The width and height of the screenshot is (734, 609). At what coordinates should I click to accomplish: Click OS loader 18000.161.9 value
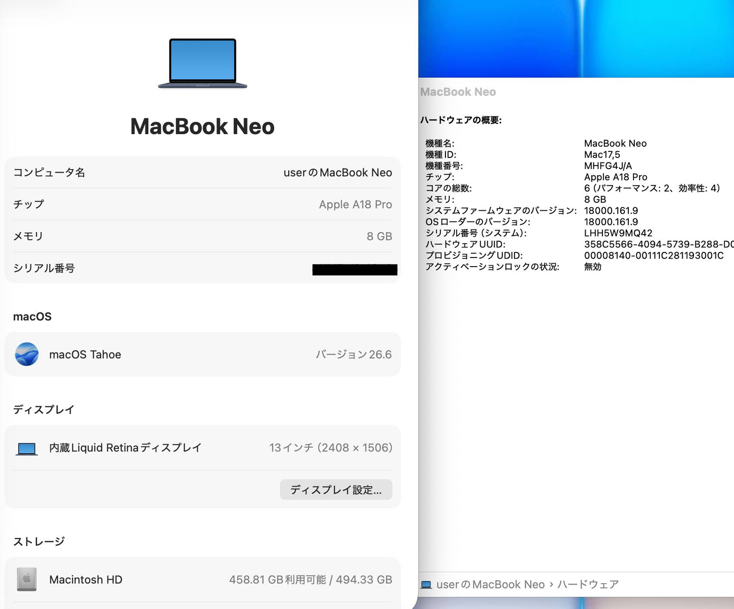611,222
